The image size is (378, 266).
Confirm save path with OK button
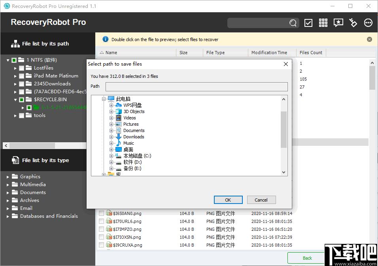(x=228, y=200)
